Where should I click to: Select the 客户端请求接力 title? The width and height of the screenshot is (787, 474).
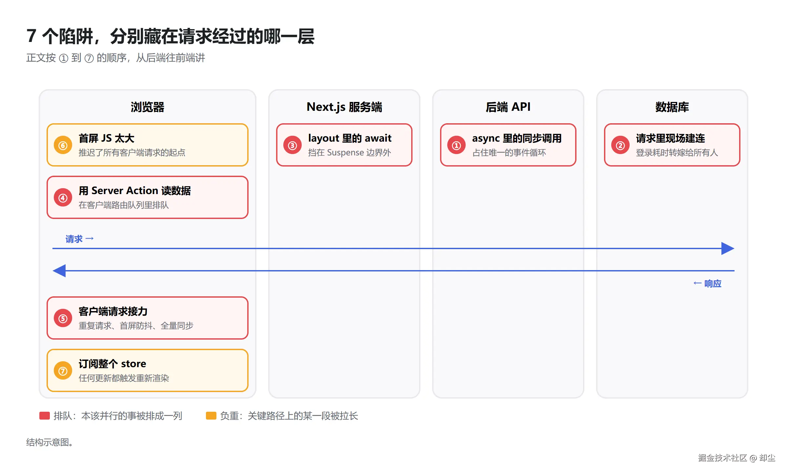tap(113, 311)
